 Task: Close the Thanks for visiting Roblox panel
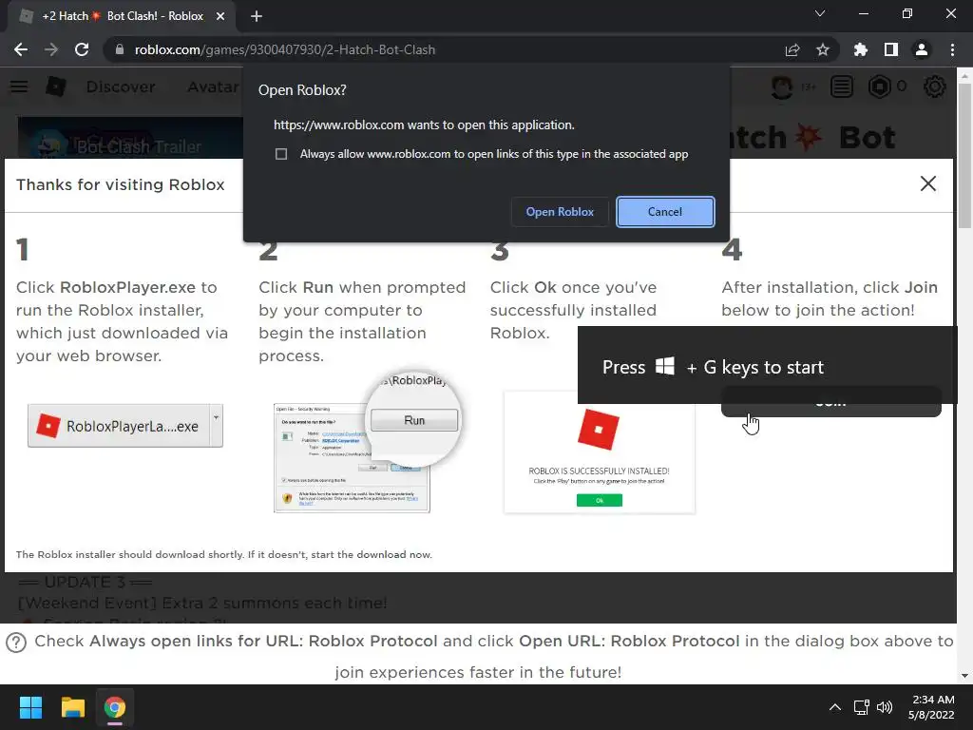tap(928, 183)
